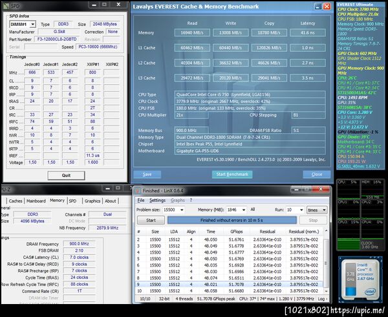Screen dimensions: 388x317
Task: Click the CAS# Latency value 7.0 clocks
Action: tap(79, 257)
